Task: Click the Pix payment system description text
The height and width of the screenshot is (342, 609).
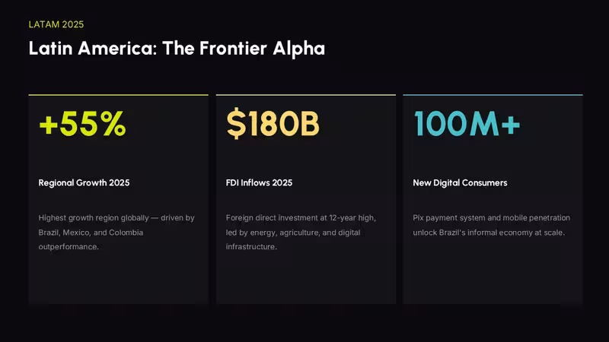Action: [x=491, y=225]
